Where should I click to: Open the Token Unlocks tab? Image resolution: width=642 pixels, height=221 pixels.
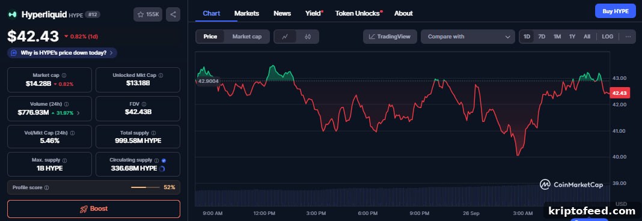[x=358, y=13]
